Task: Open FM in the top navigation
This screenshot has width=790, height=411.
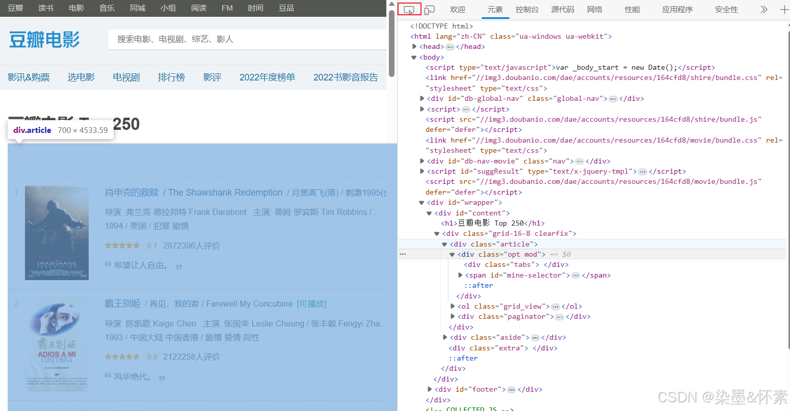Action: coord(227,8)
